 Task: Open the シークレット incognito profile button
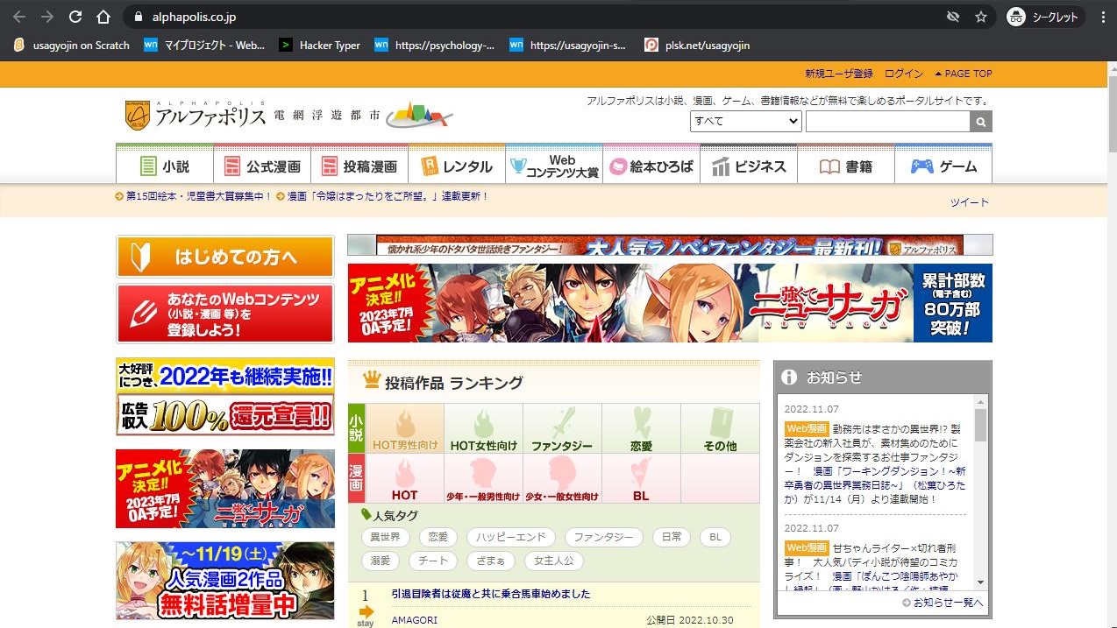(1045, 17)
